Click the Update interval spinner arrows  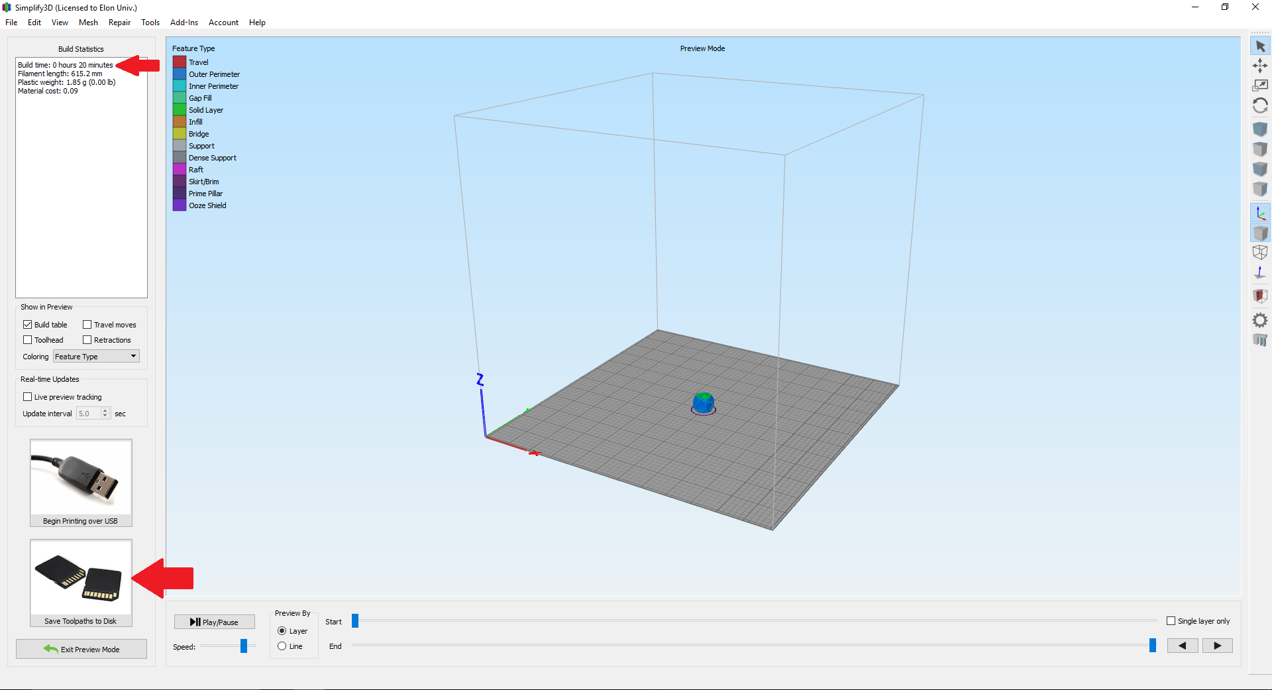click(105, 414)
